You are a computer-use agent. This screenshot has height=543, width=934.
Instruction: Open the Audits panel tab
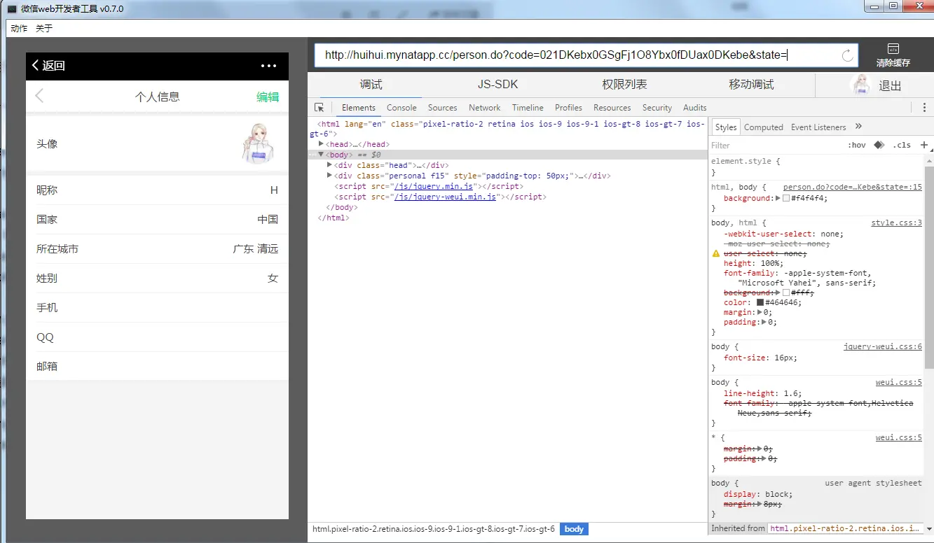tap(694, 108)
